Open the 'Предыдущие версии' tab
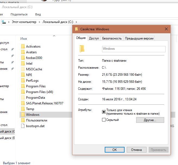Image resolution: width=178 pixels, height=165 pixels. [139, 38]
